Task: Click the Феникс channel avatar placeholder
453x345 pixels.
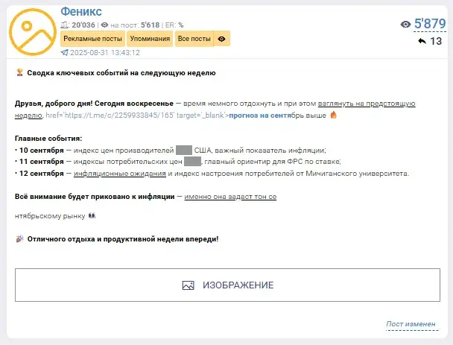Action: click(x=33, y=32)
